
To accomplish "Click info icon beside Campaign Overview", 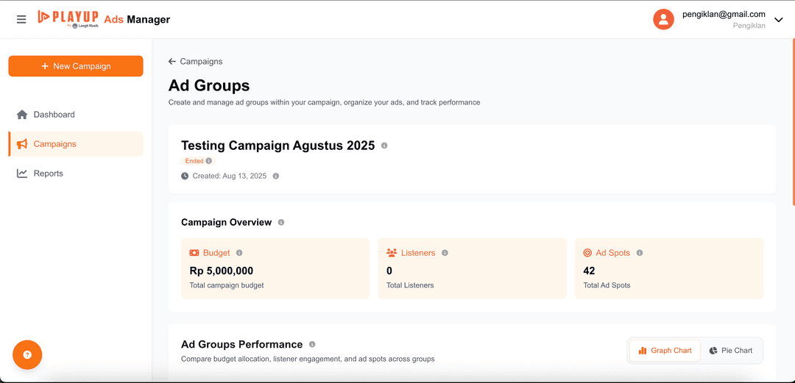I will (281, 223).
